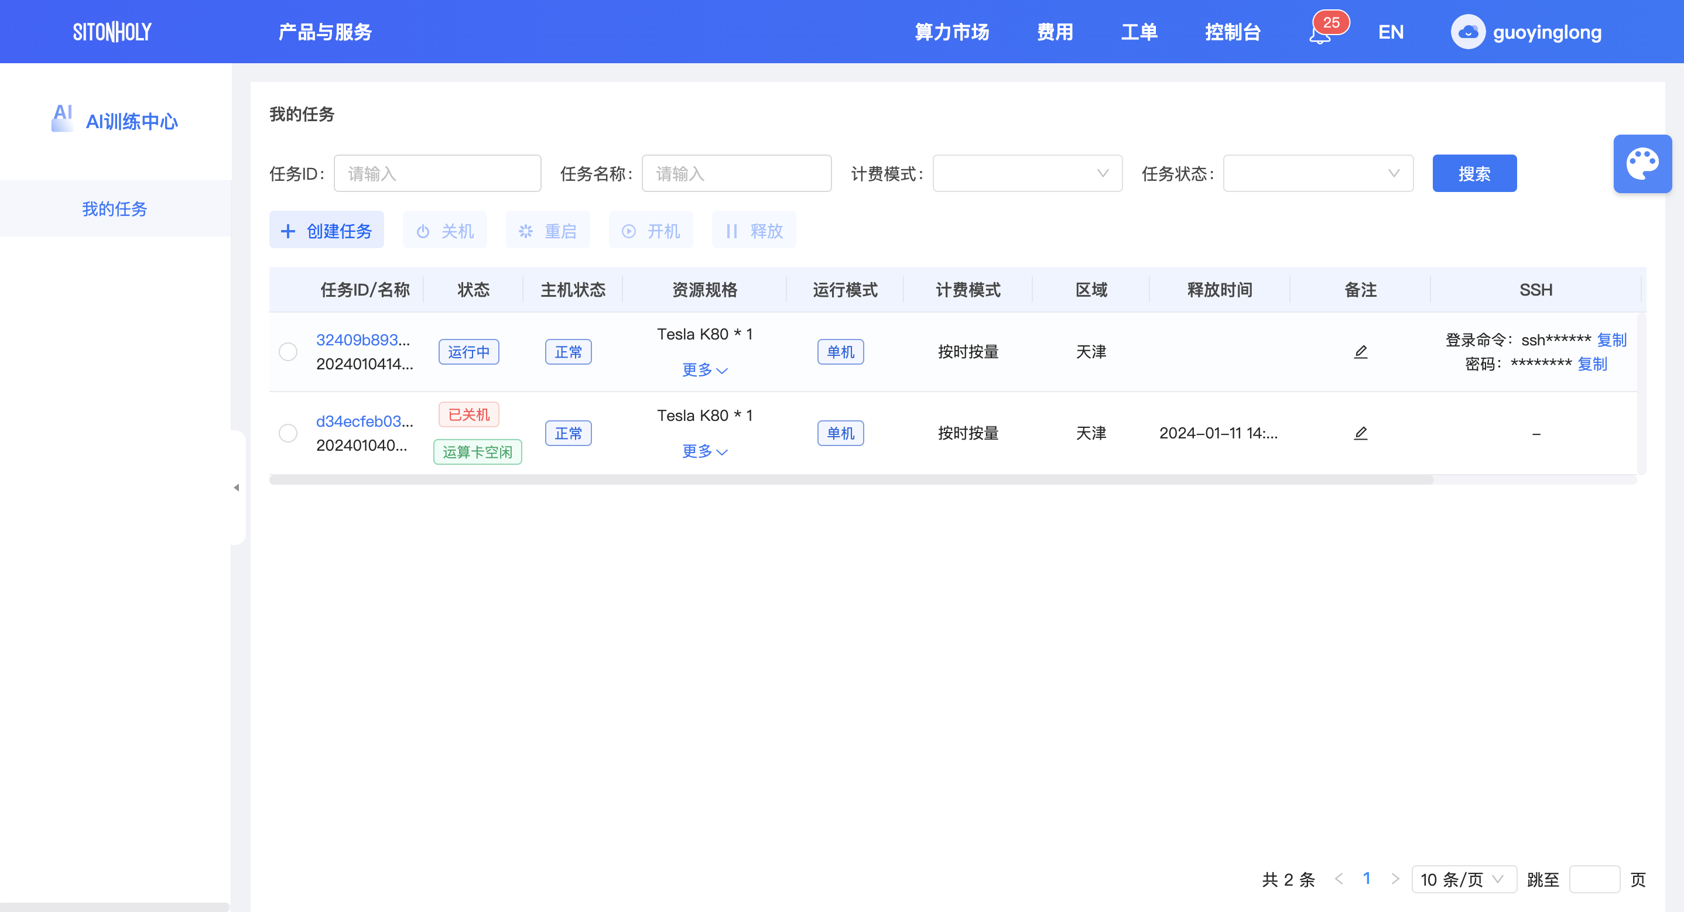Screen dimensions: 1684x912
Task: Open the 产品与服务 menu
Action: (325, 32)
